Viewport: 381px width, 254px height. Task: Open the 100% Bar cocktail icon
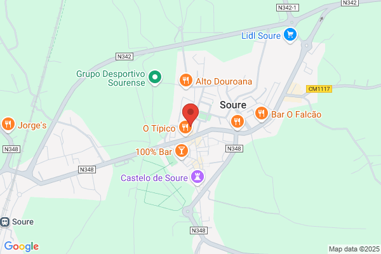(x=181, y=151)
